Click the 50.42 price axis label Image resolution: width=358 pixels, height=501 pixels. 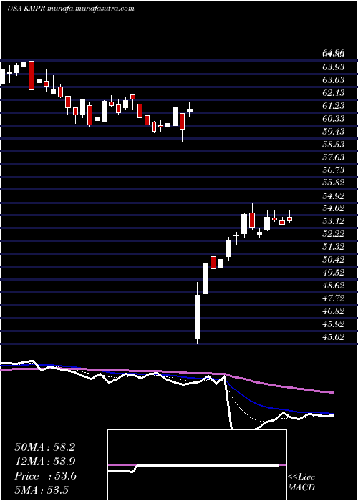pos(333,259)
